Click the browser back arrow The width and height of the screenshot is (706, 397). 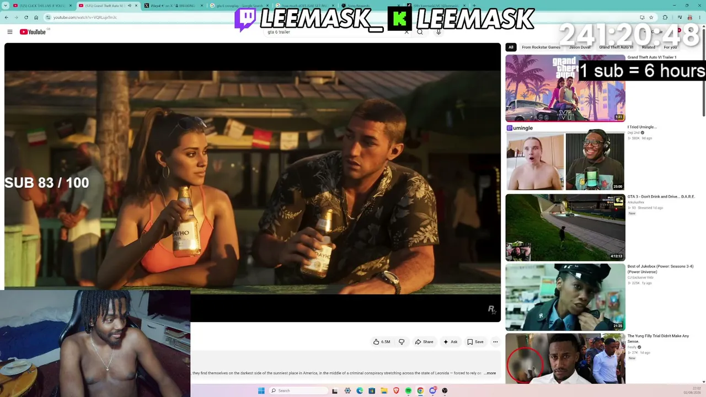click(7, 17)
